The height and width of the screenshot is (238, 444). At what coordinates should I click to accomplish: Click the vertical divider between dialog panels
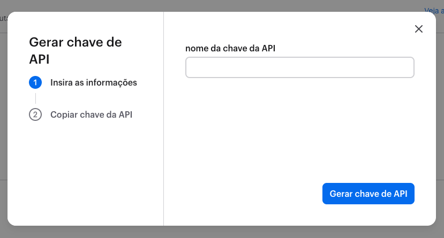tap(163, 134)
